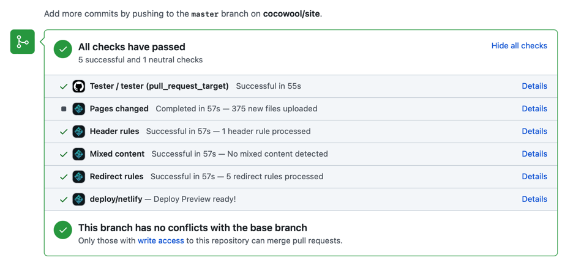Click the green check beside Tester row

(x=64, y=86)
